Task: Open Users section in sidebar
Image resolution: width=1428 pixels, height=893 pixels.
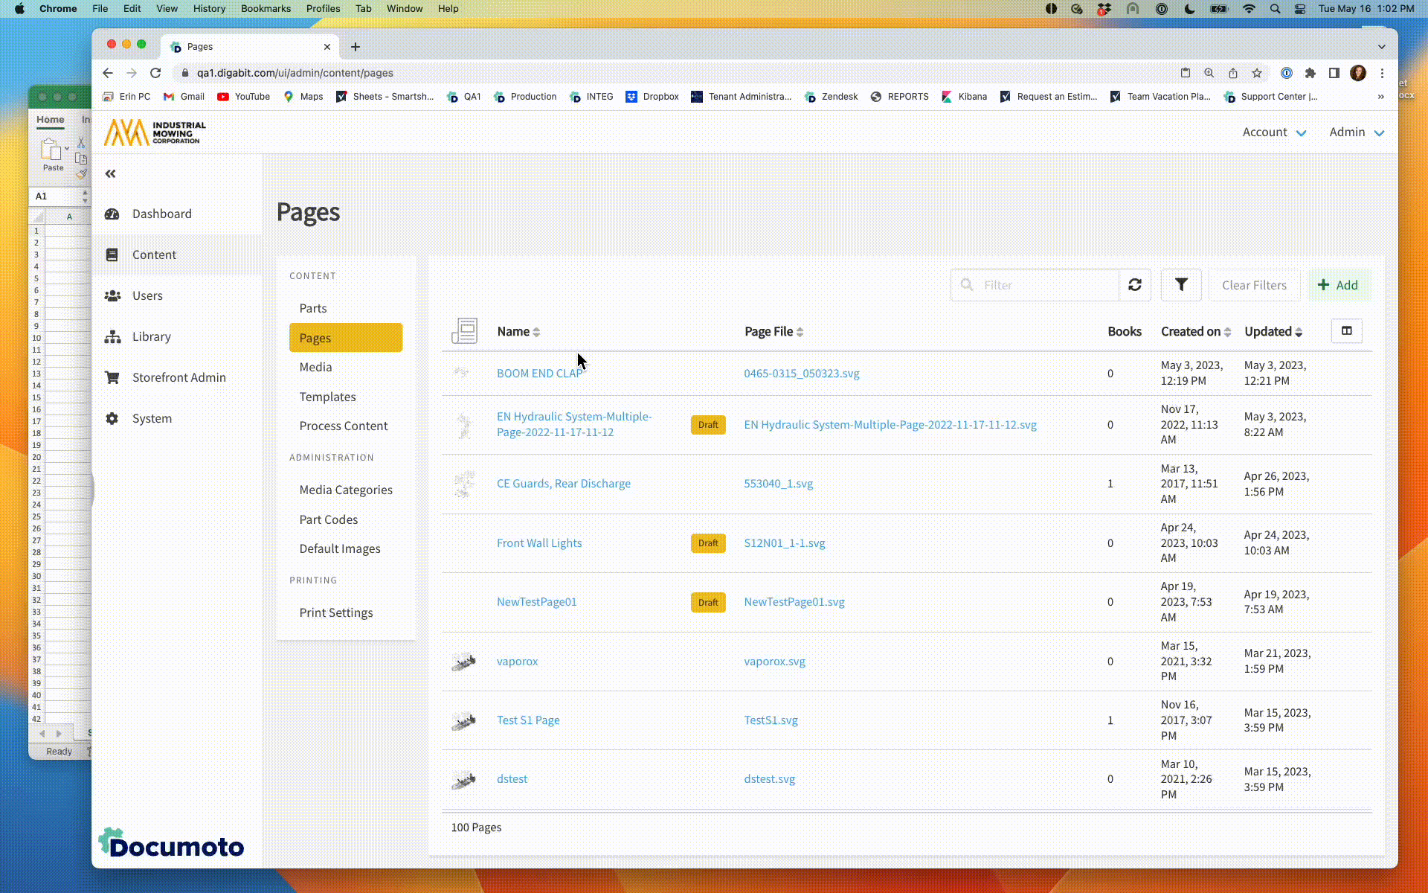Action: click(147, 295)
